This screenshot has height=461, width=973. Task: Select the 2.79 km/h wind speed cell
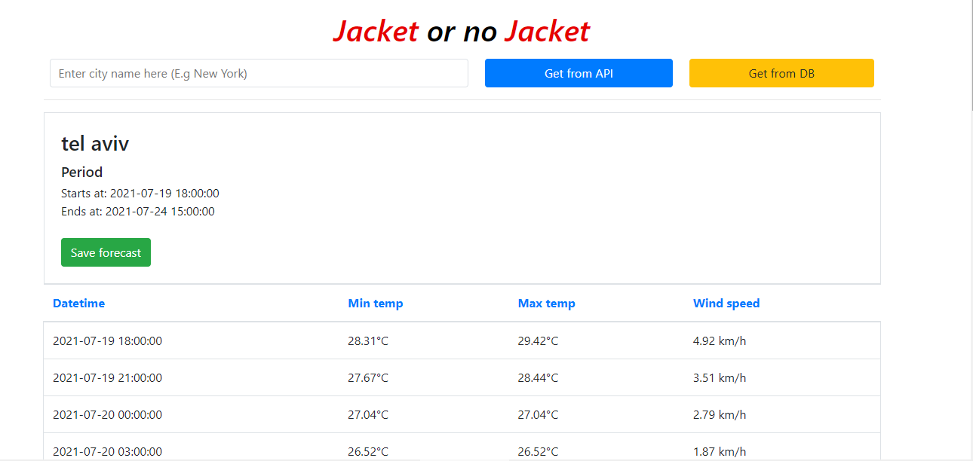click(x=720, y=415)
